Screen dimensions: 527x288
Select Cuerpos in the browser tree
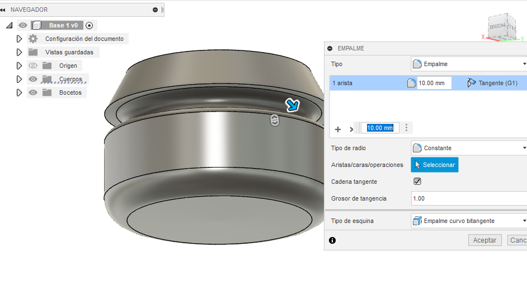click(x=70, y=79)
